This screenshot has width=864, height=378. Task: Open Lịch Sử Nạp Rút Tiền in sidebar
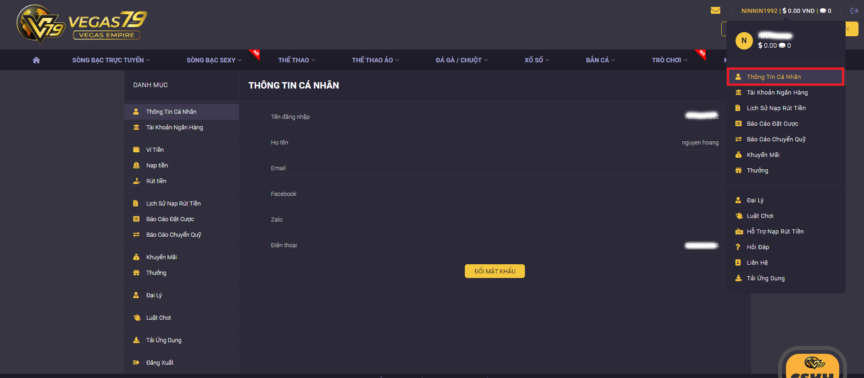[182, 203]
